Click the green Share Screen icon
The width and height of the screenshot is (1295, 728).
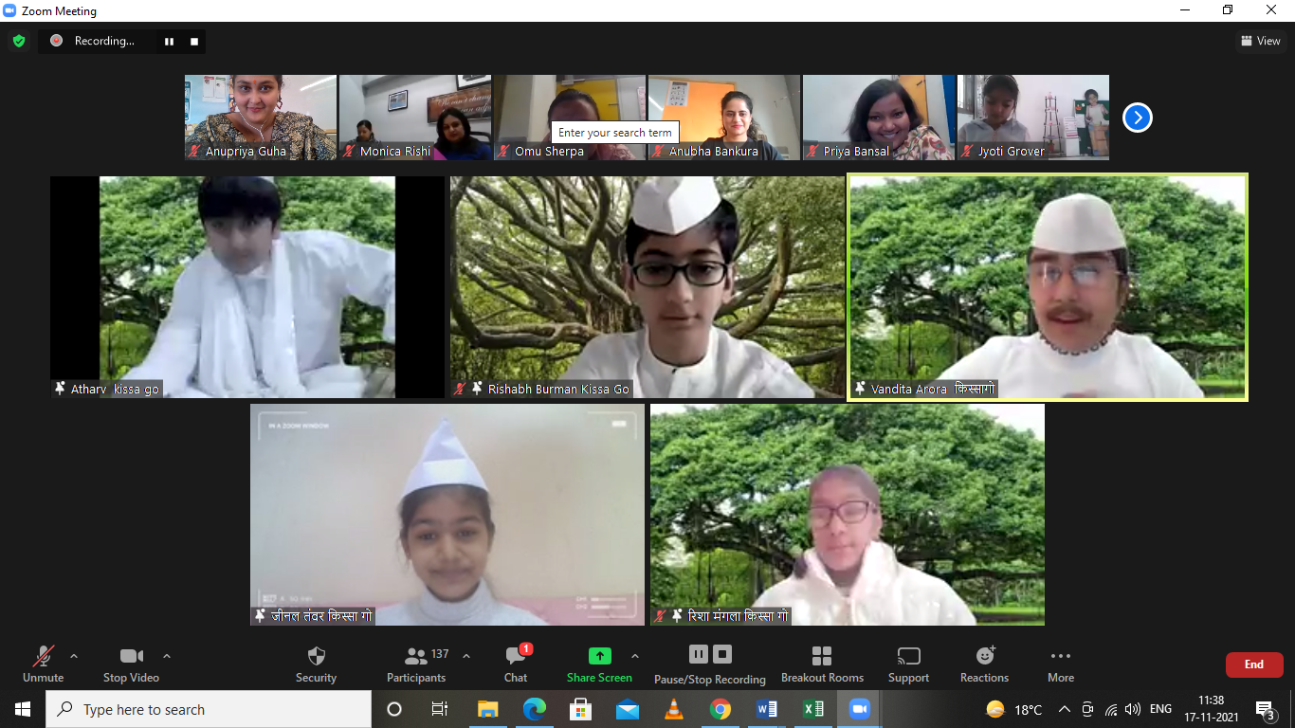pos(599,656)
